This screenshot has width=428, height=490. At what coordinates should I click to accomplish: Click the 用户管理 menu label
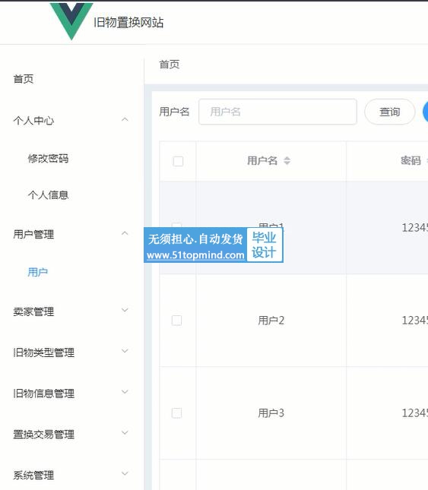33,235
